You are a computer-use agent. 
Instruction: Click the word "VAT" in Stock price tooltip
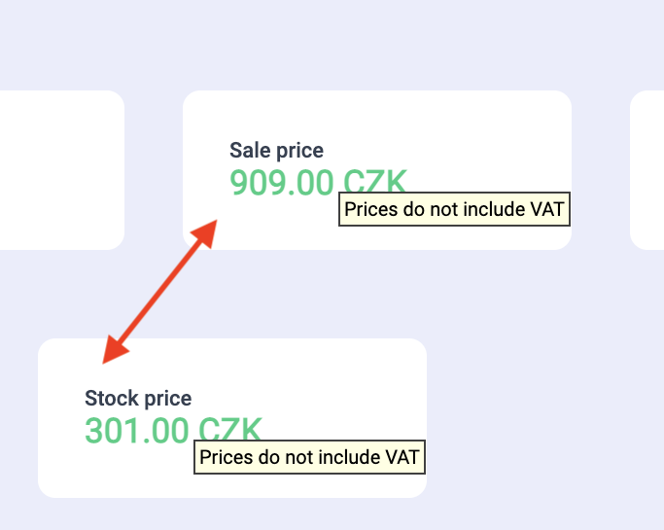(x=402, y=457)
